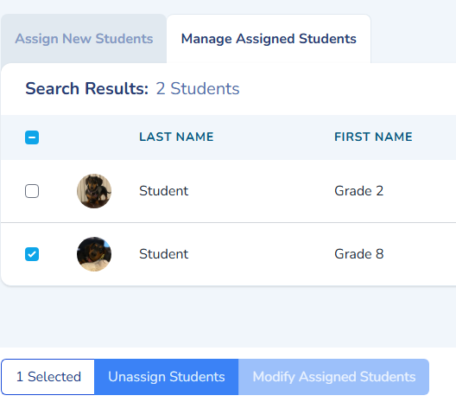The image size is (456, 402).
Task: Click the Grade 2 student's dog avatar
Action: click(x=94, y=191)
